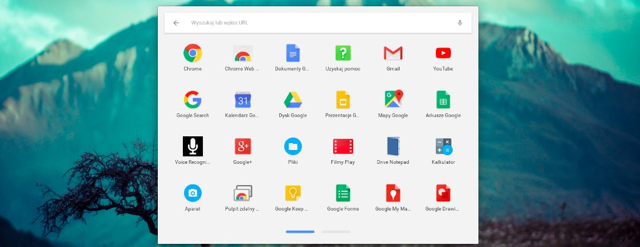This screenshot has height=247, width=640.
Task: Launch Mapy Google maps app
Action: 393,99
